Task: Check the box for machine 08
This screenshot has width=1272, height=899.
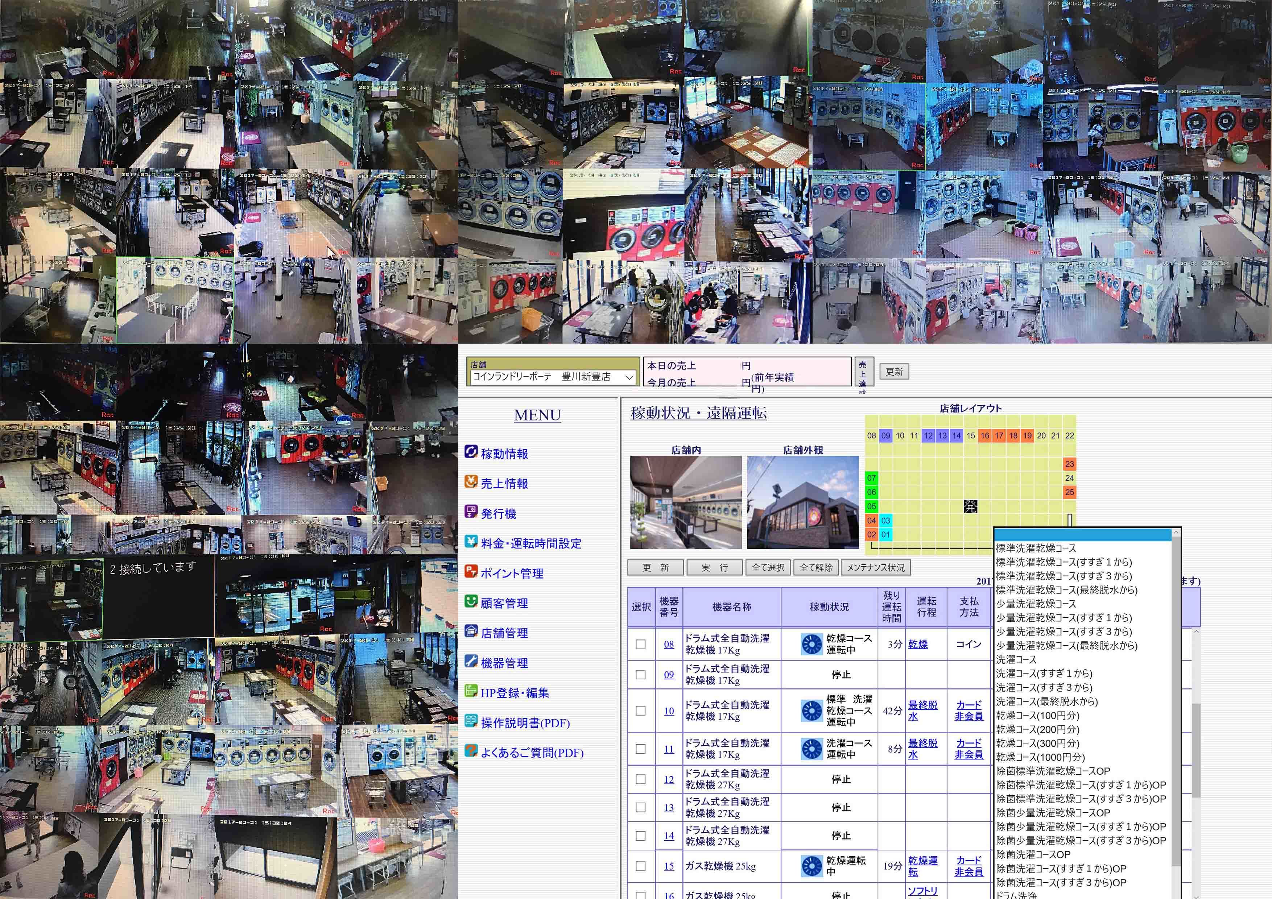Action: click(x=640, y=644)
